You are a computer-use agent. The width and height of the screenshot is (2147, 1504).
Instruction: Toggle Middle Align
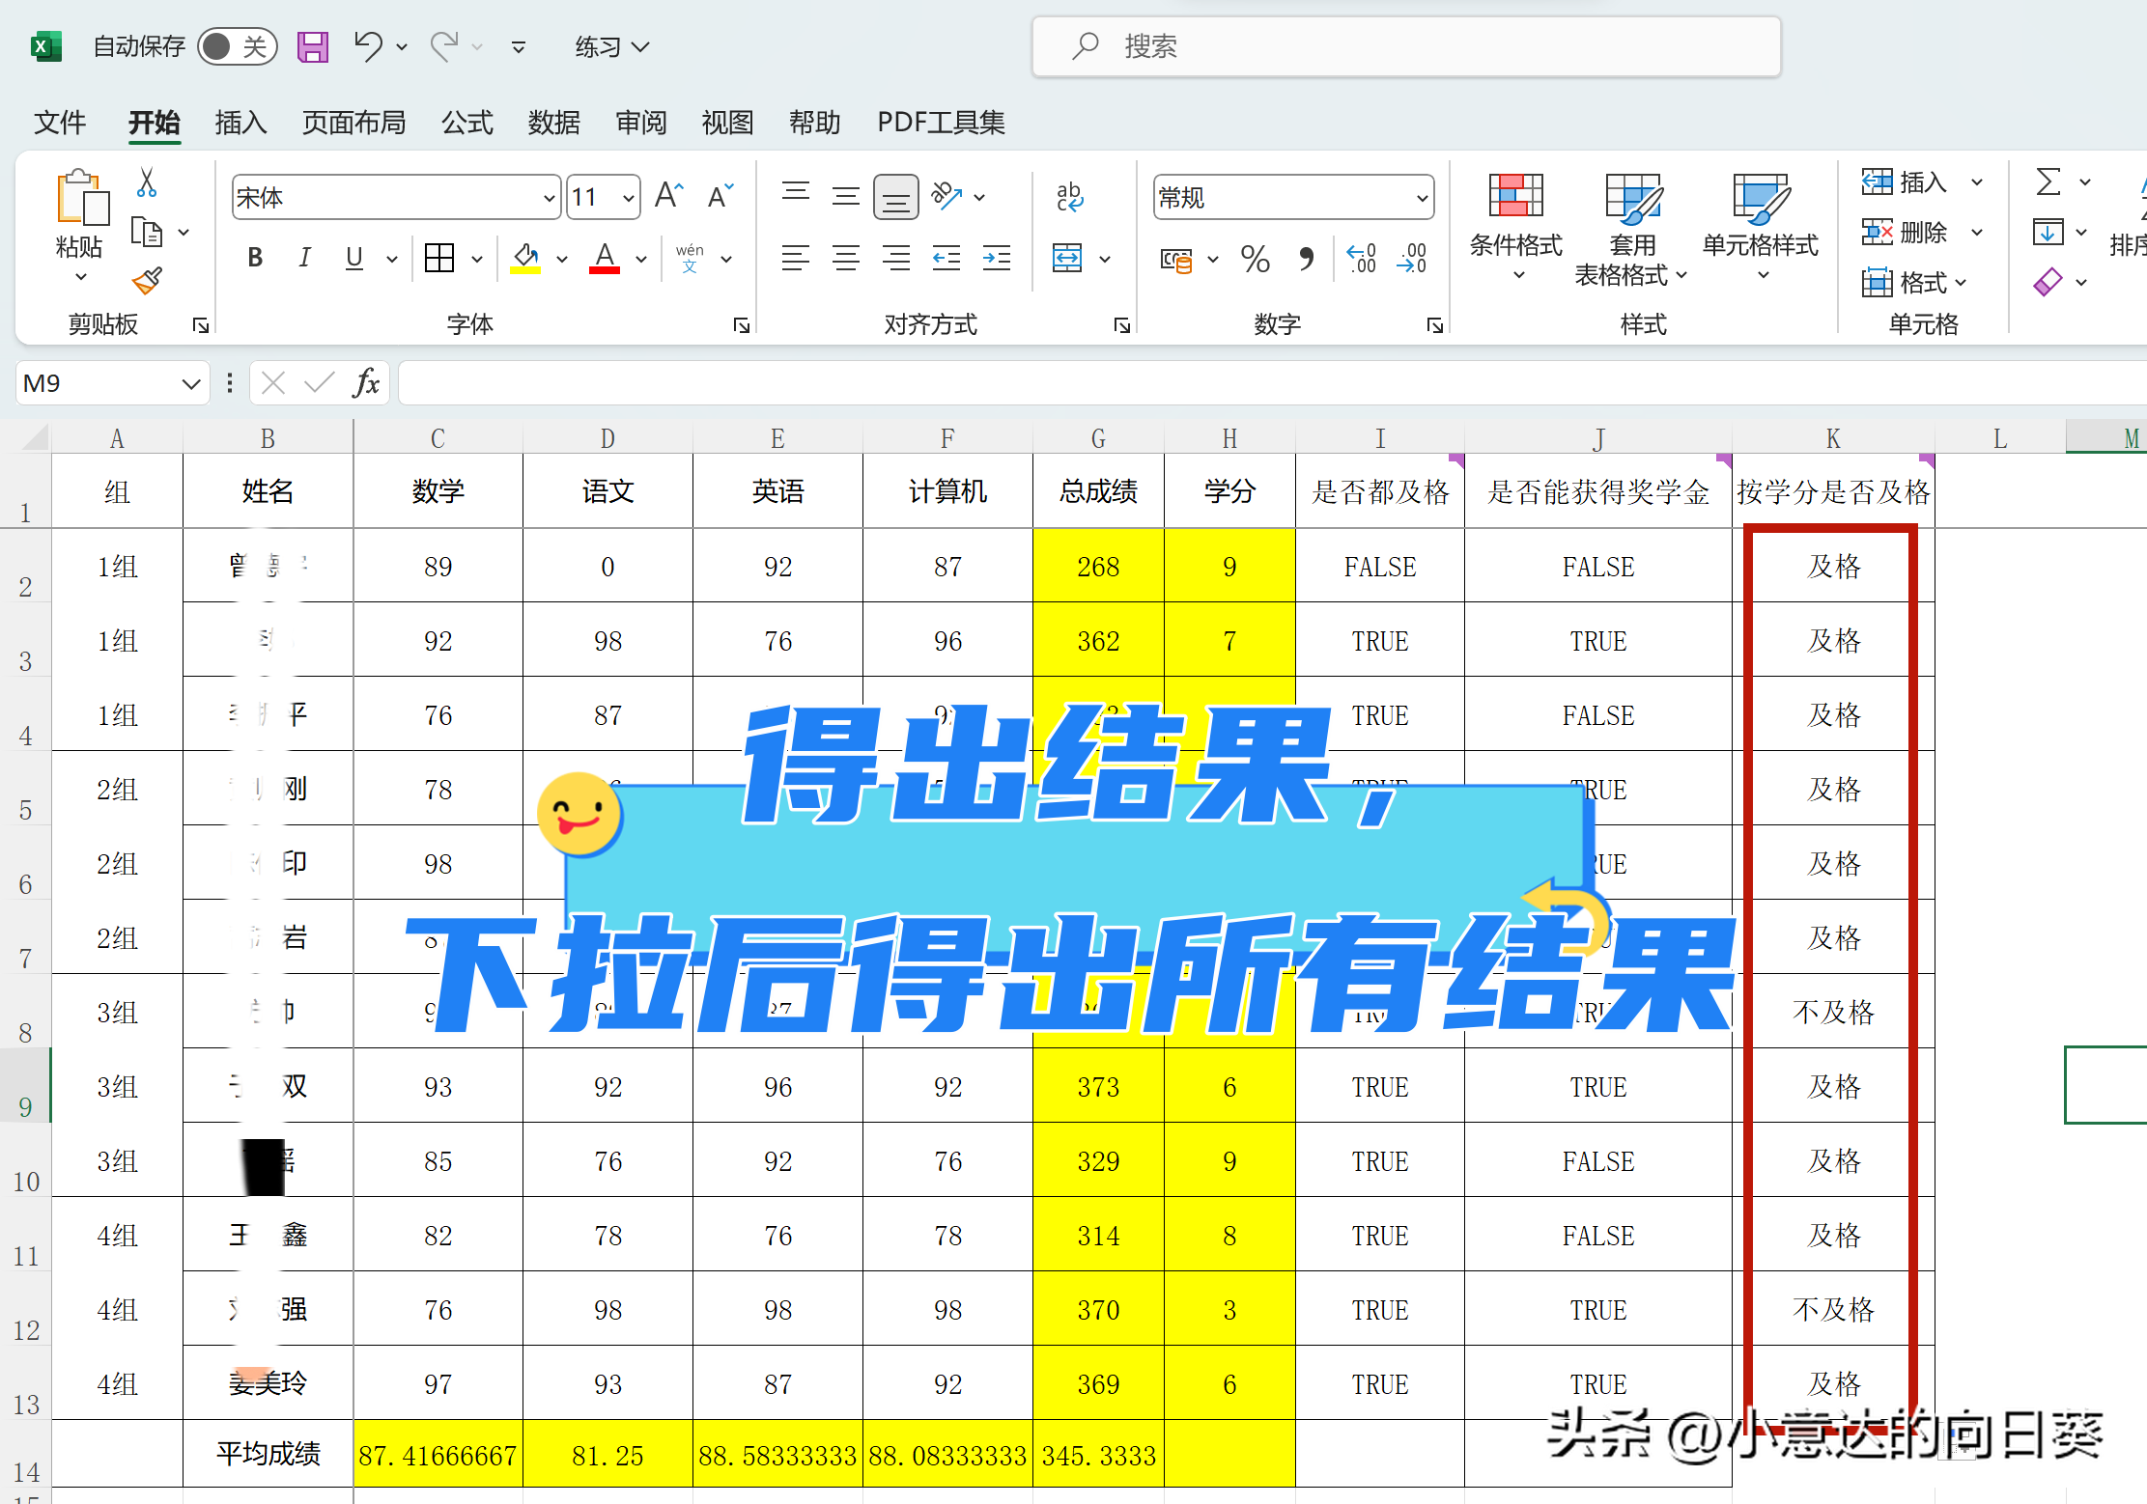coord(846,196)
